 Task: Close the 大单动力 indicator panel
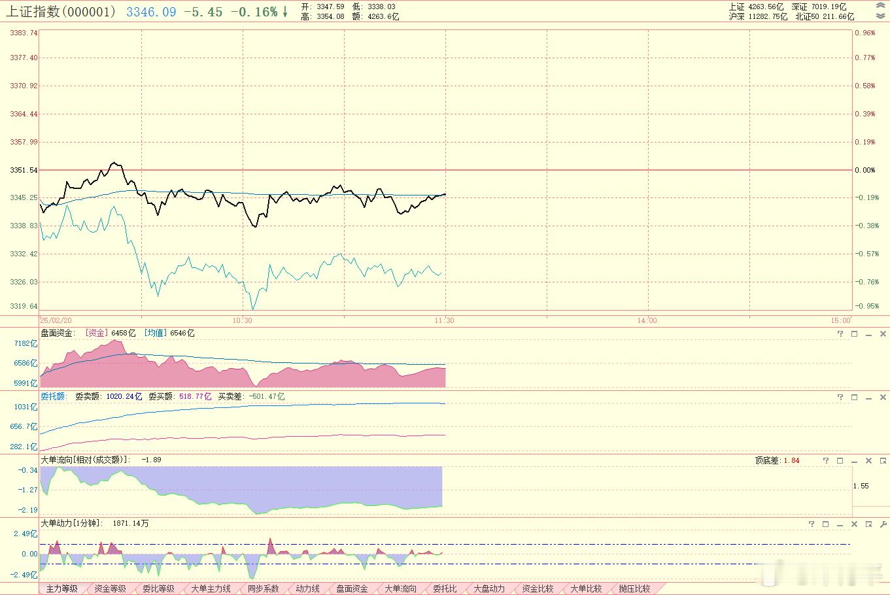click(854, 524)
